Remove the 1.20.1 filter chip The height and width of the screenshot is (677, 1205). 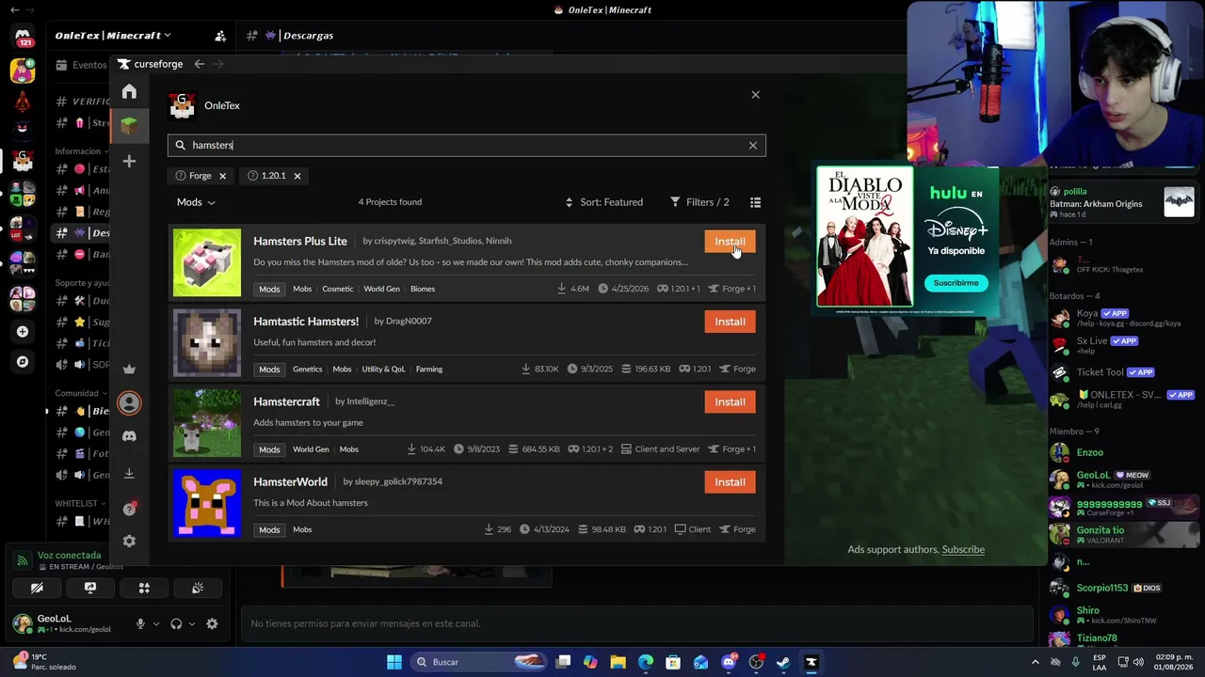(297, 176)
